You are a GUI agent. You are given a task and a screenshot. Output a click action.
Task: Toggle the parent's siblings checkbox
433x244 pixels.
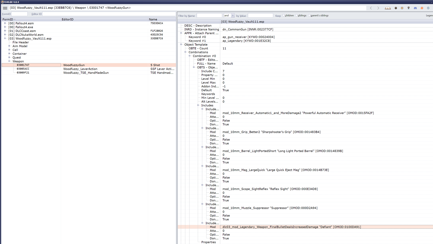tap(309, 15)
